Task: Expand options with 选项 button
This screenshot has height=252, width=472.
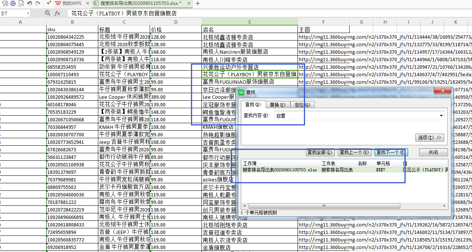Action: pyautogui.click(x=430, y=137)
